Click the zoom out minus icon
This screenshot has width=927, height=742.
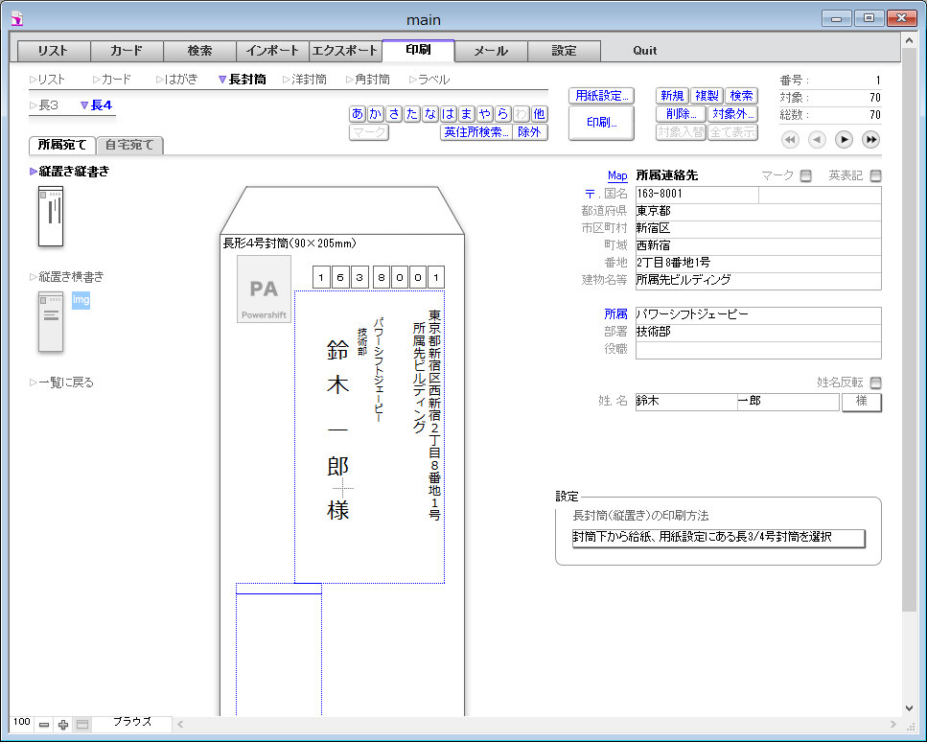tap(44, 725)
